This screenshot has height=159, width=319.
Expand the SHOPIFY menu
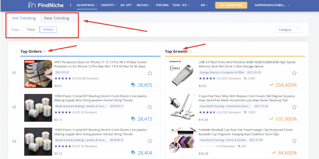(109, 5)
